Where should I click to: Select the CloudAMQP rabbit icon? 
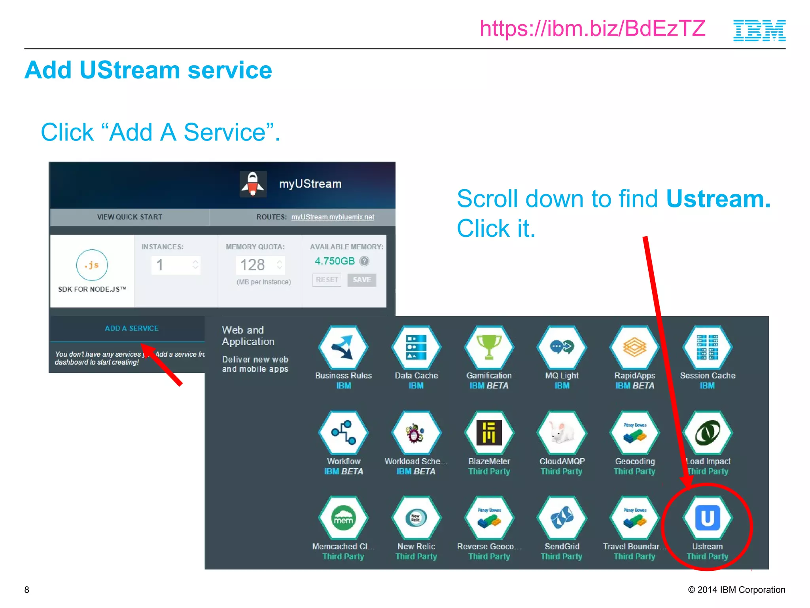[562, 433]
